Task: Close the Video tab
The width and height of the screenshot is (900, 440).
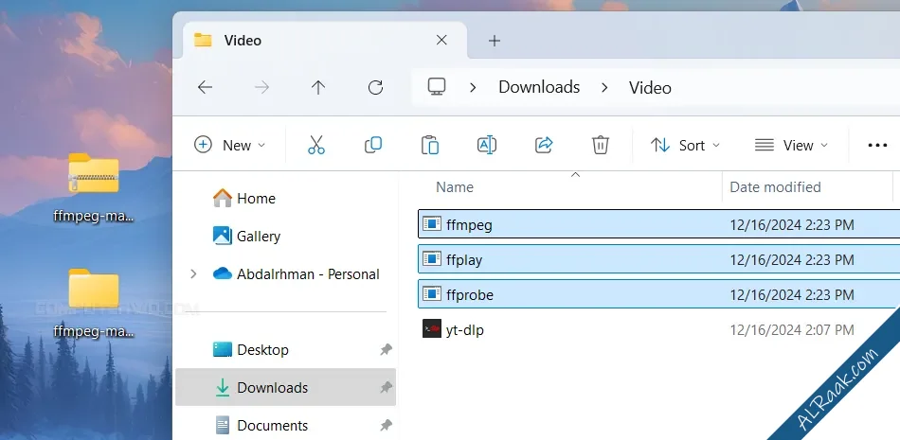Action: [x=441, y=40]
